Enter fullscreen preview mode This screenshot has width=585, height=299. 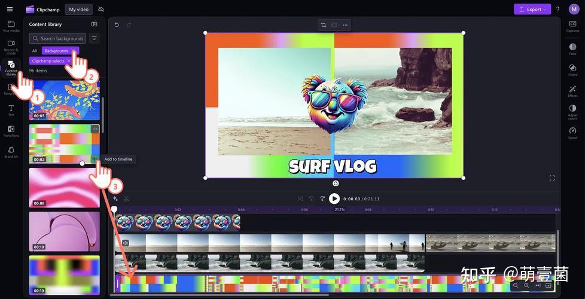[x=552, y=178]
